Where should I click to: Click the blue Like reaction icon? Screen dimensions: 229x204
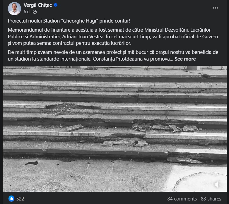pyautogui.click(x=11, y=198)
